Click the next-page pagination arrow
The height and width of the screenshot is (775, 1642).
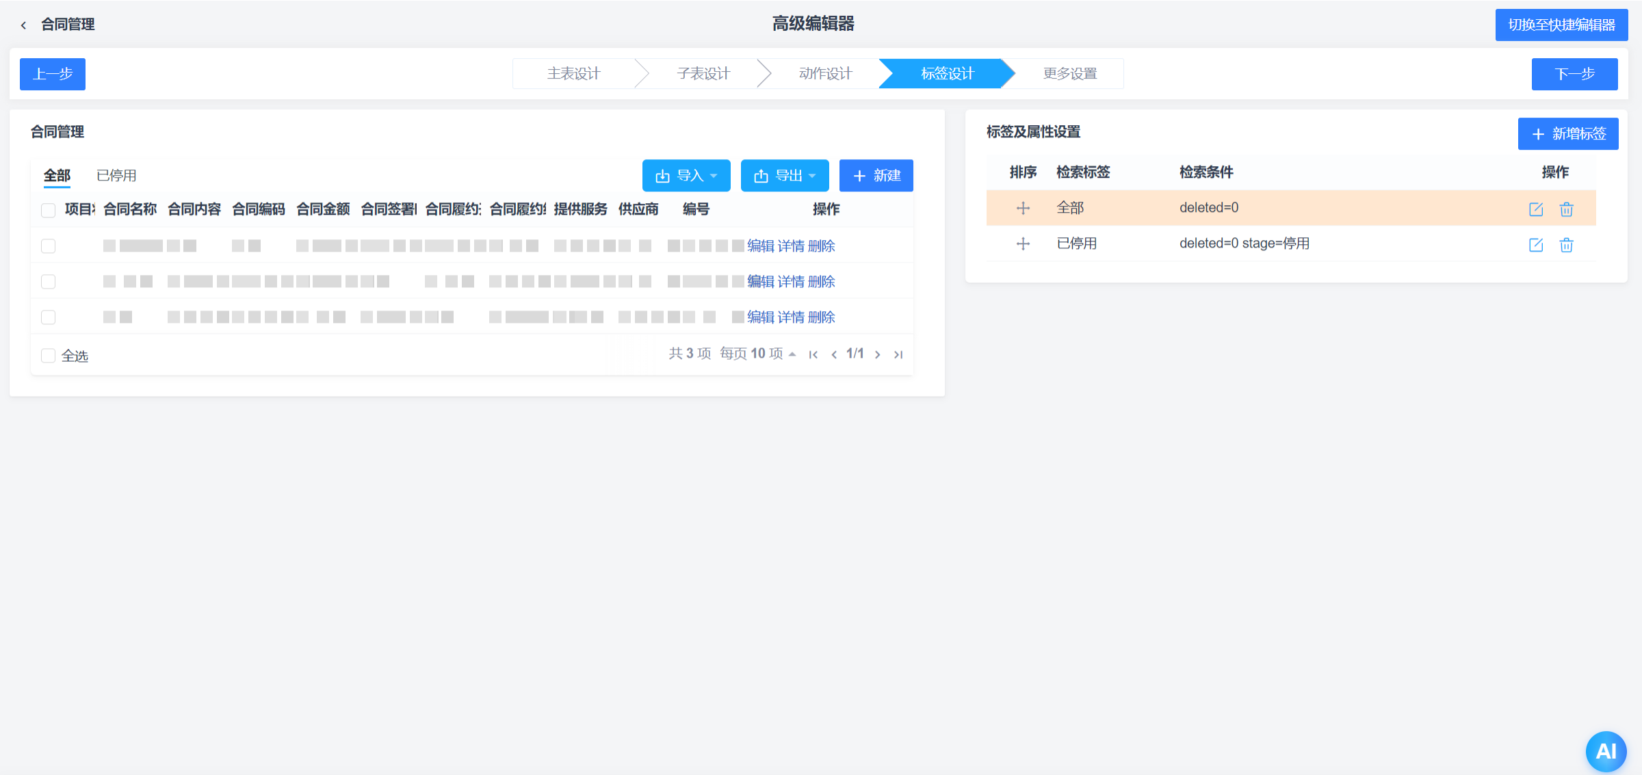[878, 354]
